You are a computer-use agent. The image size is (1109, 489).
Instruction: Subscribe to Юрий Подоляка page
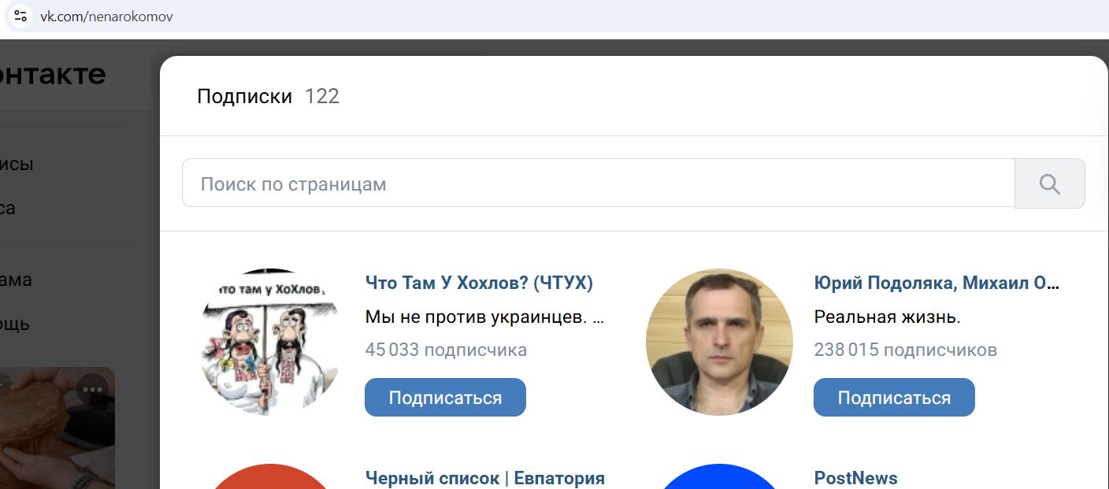[x=894, y=398]
